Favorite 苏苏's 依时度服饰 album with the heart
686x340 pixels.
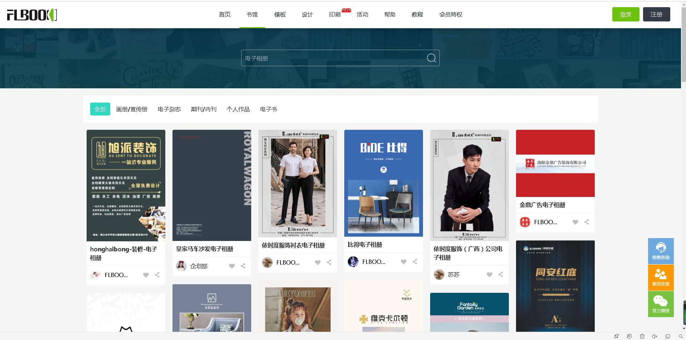pyautogui.click(x=489, y=275)
